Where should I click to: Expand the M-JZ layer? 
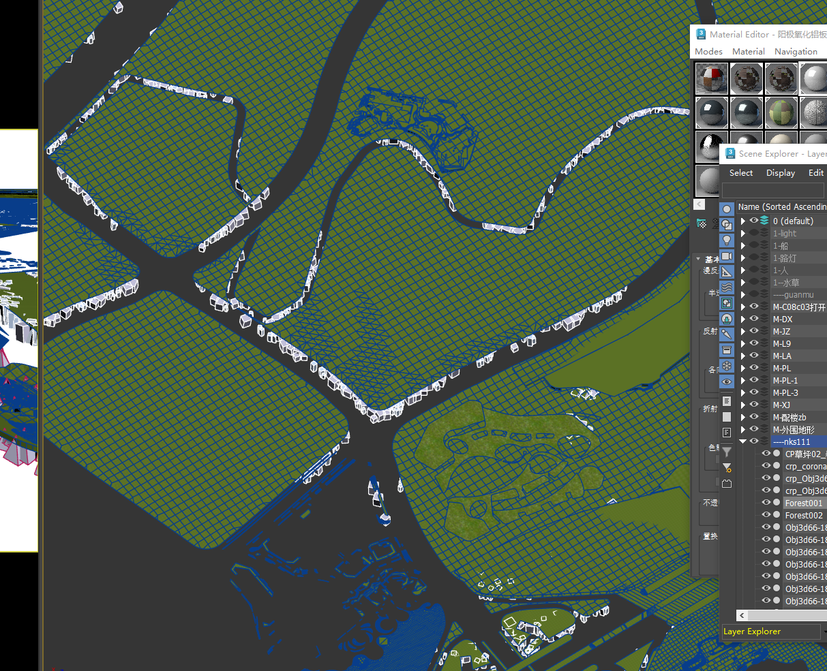(x=743, y=332)
